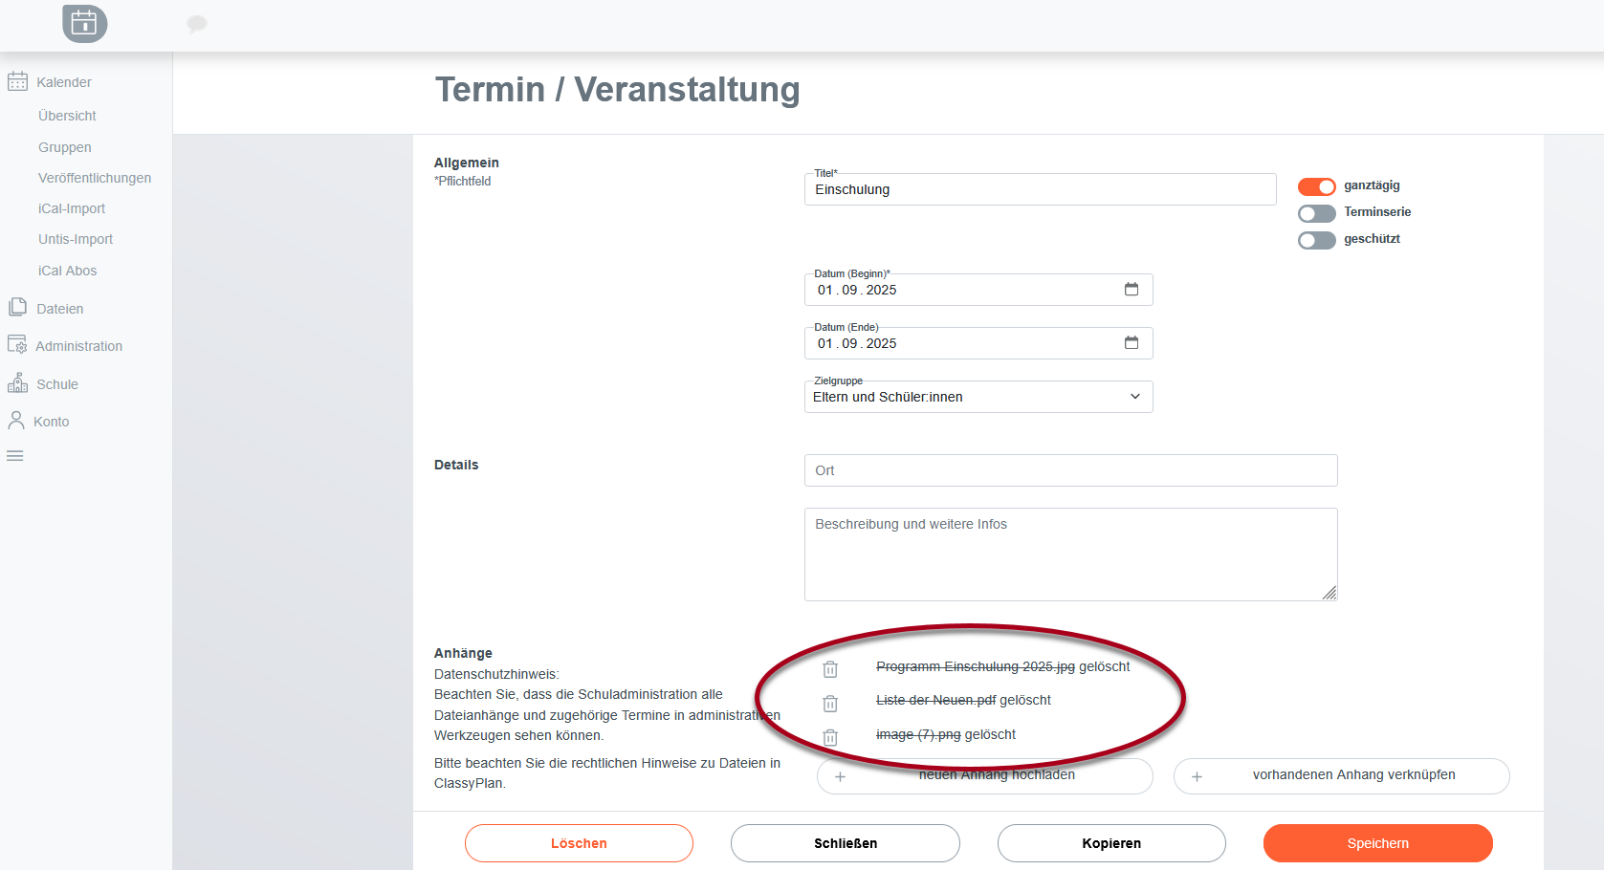Select the Schule section icon
Image resolution: width=1604 pixels, height=870 pixels.
pos(18,382)
